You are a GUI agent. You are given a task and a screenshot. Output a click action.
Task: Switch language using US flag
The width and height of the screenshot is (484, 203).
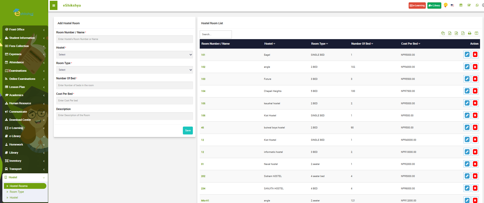click(x=452, y=5)
